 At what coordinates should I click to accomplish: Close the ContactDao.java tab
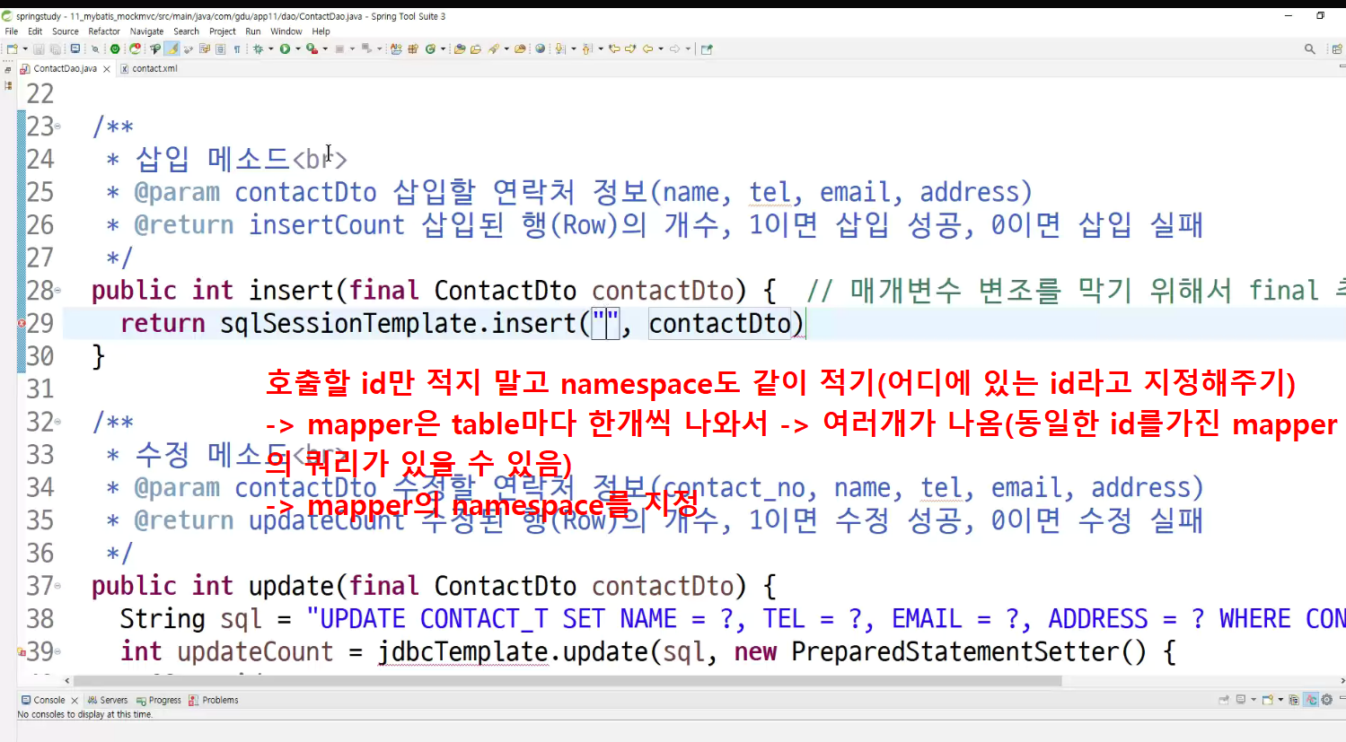(107, 69)
